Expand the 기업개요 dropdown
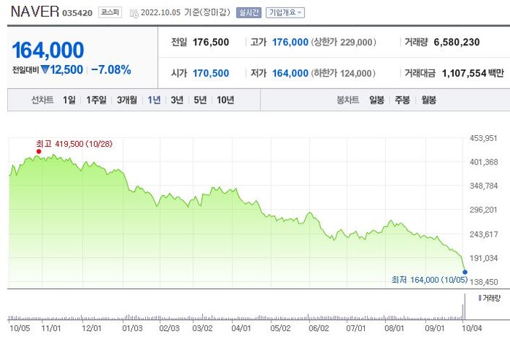 tap(285, 12)
